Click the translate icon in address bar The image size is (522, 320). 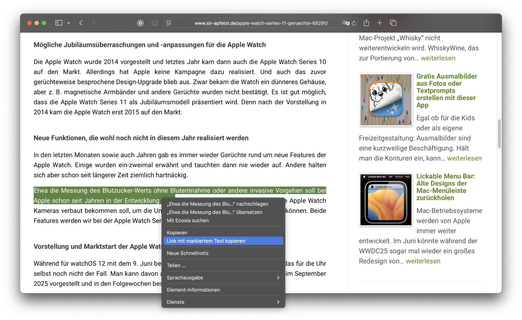346,23
